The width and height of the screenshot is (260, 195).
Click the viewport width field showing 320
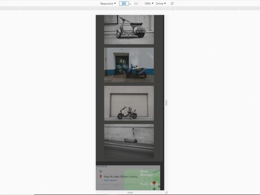tap(124, 3)
